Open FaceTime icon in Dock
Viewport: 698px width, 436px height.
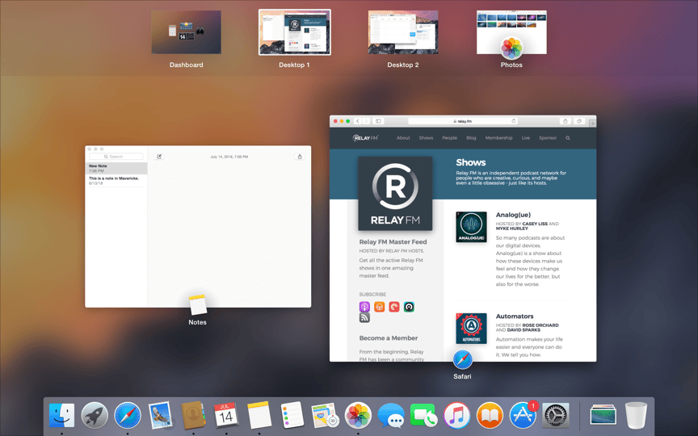(424, 416)
